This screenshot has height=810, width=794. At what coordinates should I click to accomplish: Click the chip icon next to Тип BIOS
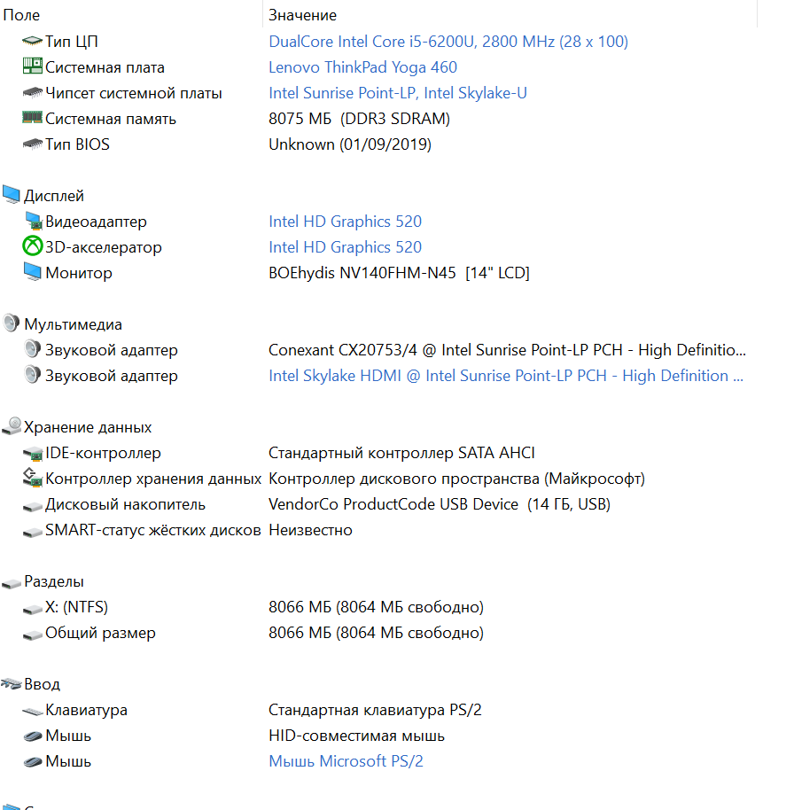(x=33, y=144)
